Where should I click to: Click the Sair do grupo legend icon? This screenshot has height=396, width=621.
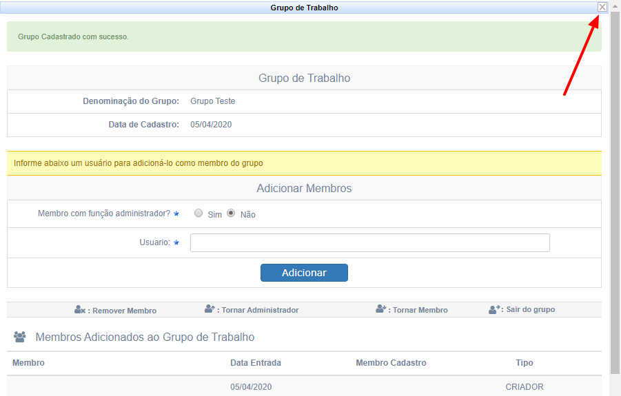click(x=494, y=309)
